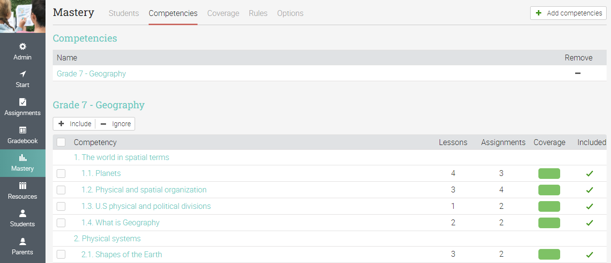
Task: Open Resources books icon in sidebar
Action: point(23,186)
